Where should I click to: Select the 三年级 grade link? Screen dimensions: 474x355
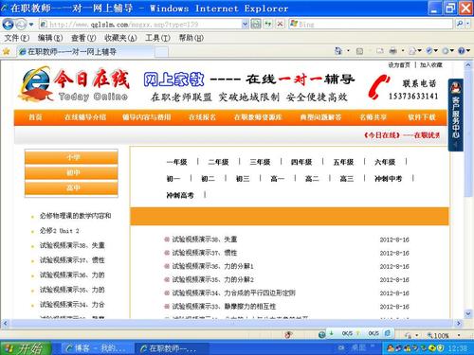pos(260,162)
